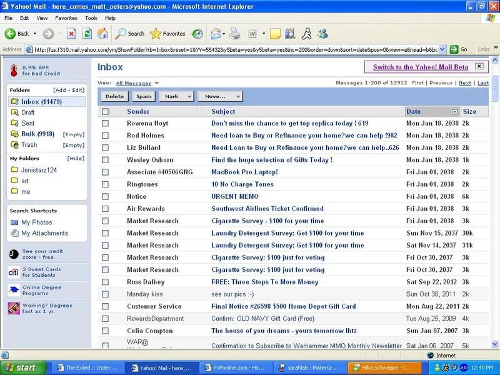This screenshot has height=375, width=500.
Task: Mark selected messages with the Spam button
Action: coord(144,96)
